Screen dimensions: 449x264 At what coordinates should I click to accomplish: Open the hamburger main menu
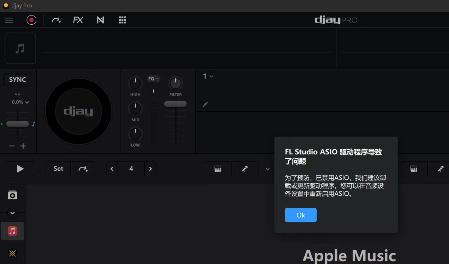(x=9, y=20)
